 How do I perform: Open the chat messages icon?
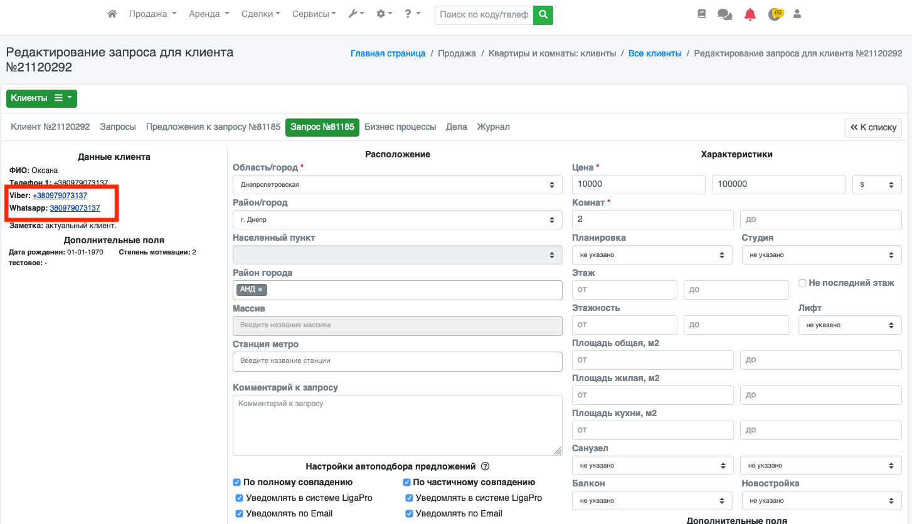point(725,14)
